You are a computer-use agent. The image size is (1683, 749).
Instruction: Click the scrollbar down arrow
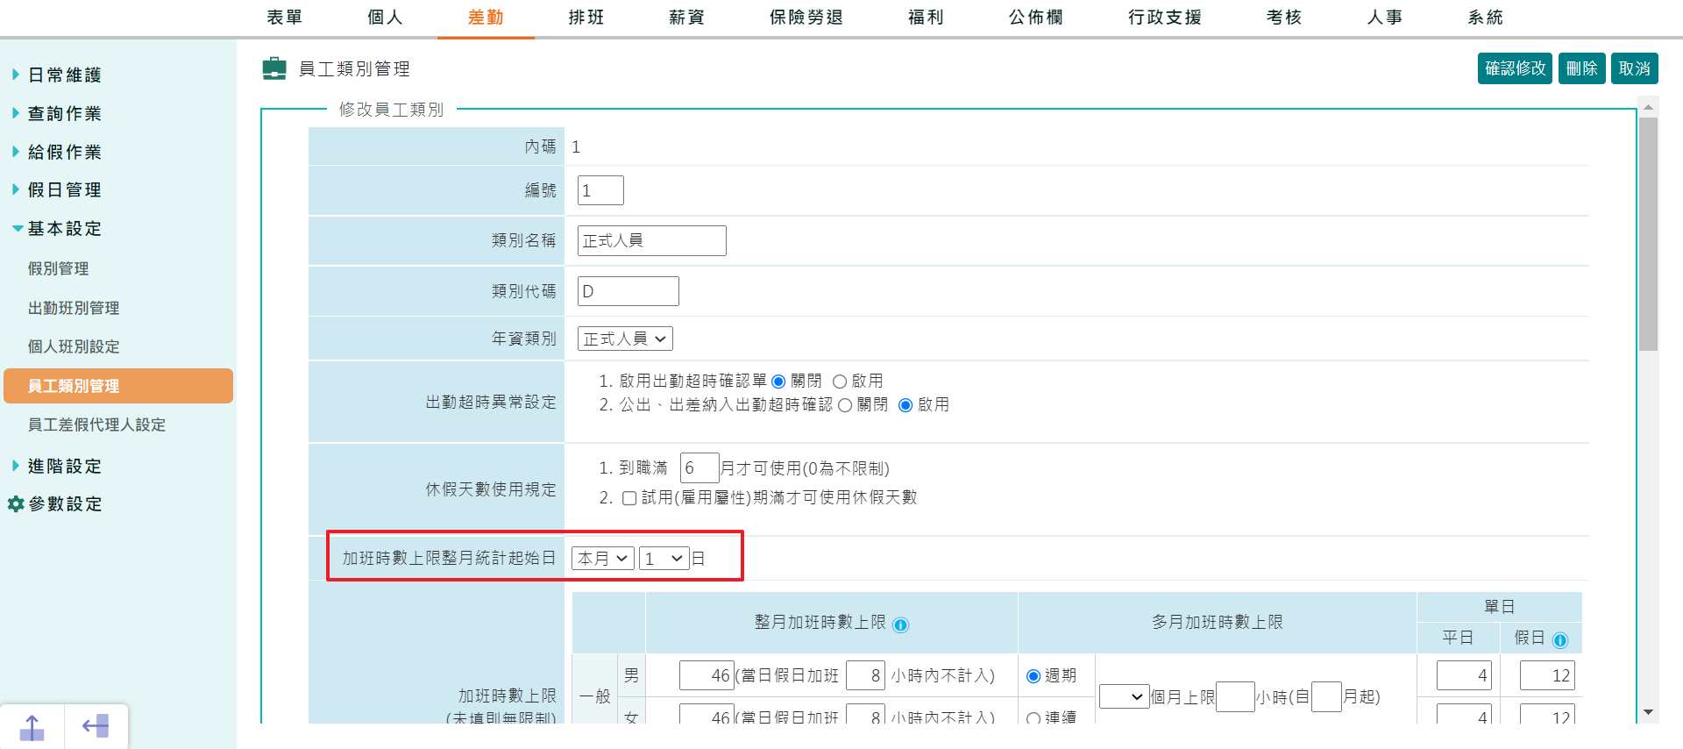tap(1648, 712)
